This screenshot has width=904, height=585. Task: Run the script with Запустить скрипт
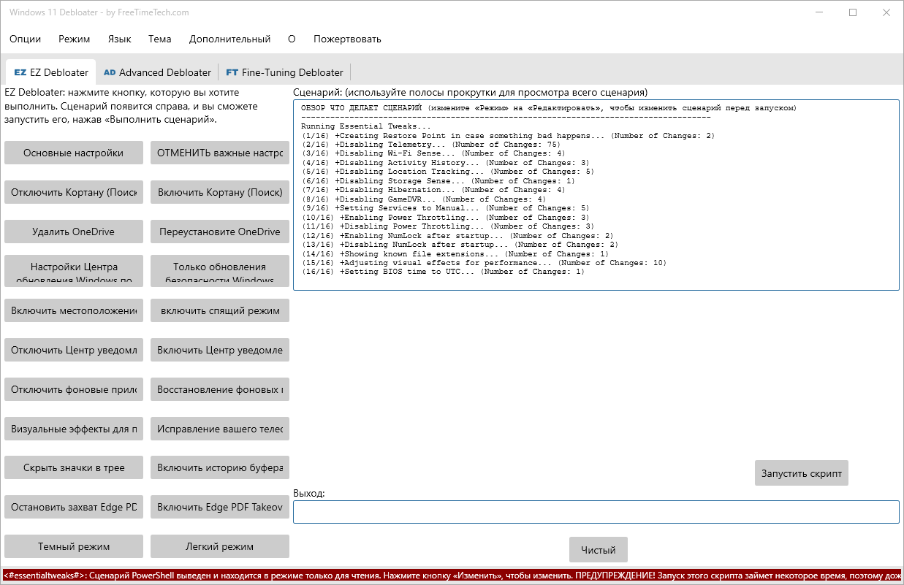(x=801, y=473)
